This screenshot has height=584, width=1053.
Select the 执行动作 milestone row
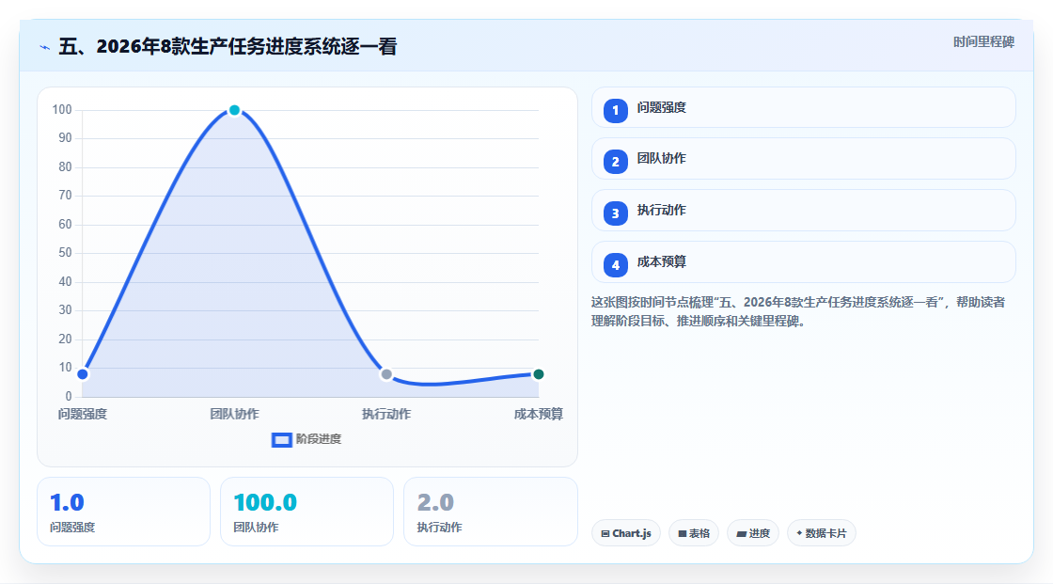pyautogui.click(x=803, y=211)
